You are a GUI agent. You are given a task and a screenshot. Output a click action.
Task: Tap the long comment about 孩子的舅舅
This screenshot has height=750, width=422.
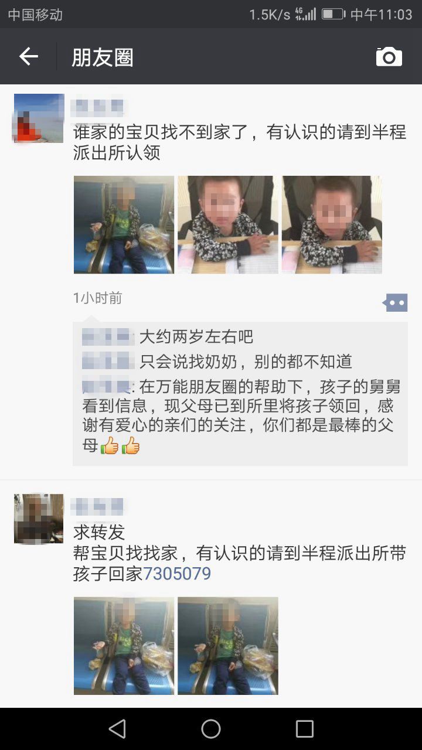click(x=240, y=417)
